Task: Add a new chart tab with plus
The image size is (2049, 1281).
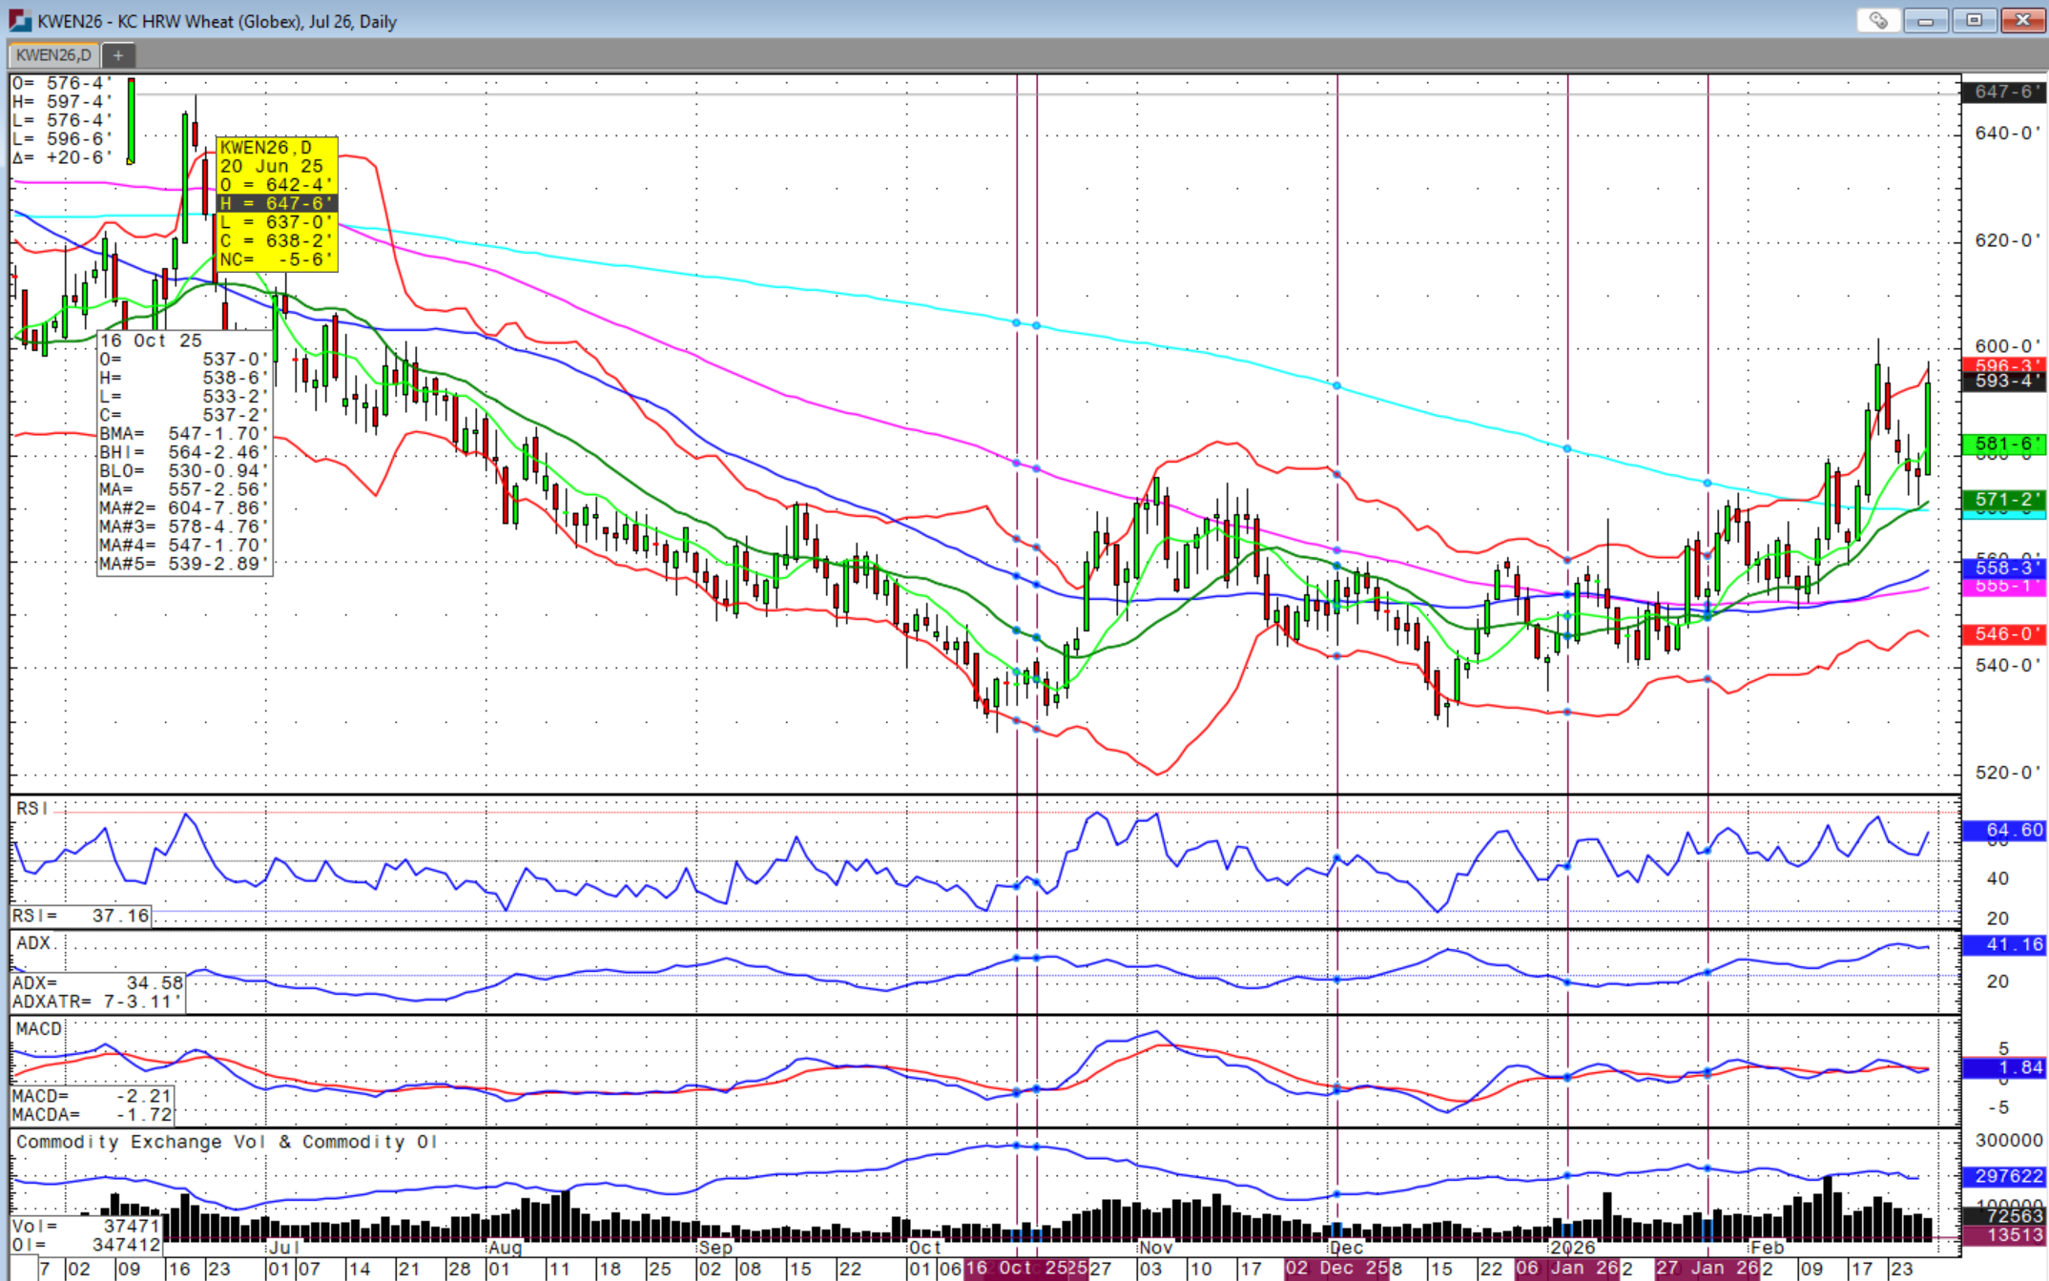Action: pos(118,55)
